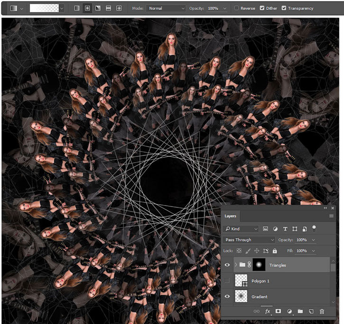Select the Triangles layer mask thumbnail

[259, 265]
